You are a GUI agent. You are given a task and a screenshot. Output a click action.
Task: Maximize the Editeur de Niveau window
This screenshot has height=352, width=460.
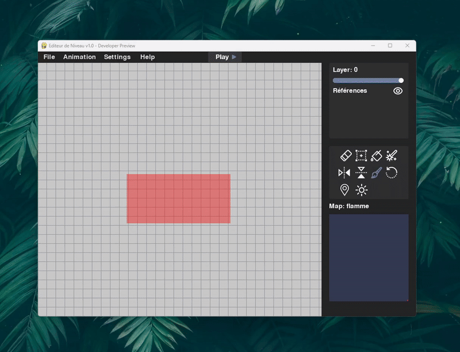390,46
